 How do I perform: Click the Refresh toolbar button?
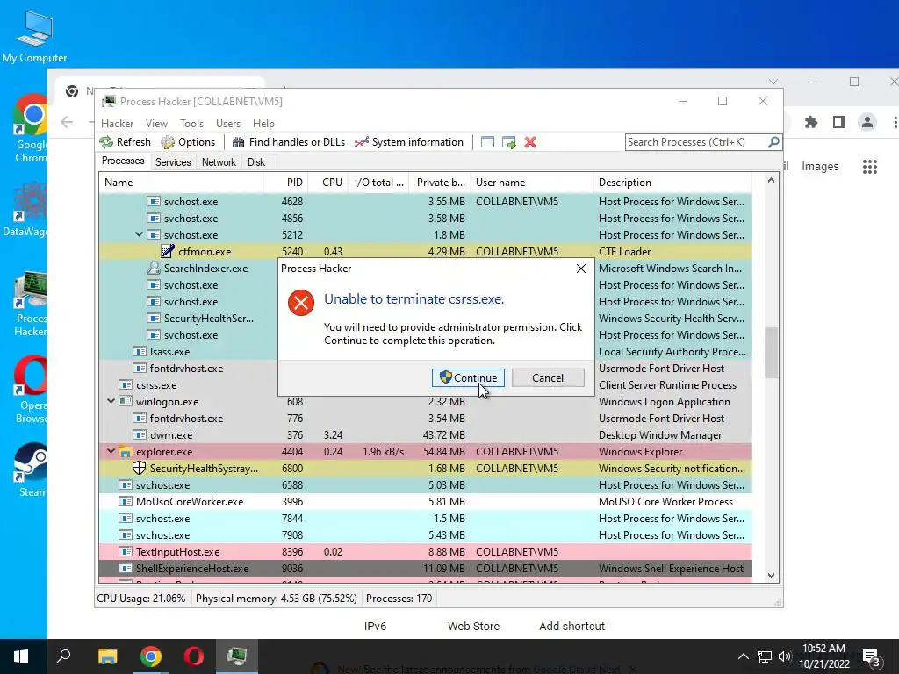click(x=125, y=142)
